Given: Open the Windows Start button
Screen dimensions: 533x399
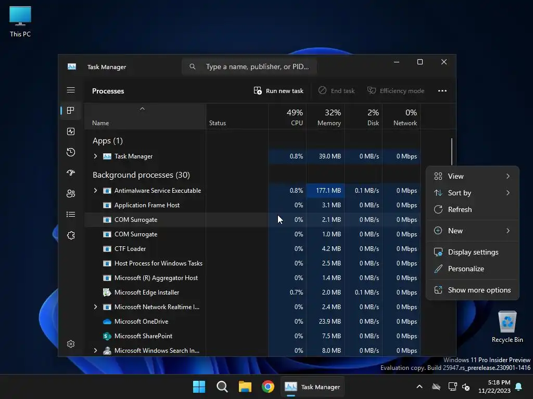Looking at the screenshot, I should (199, 387).
